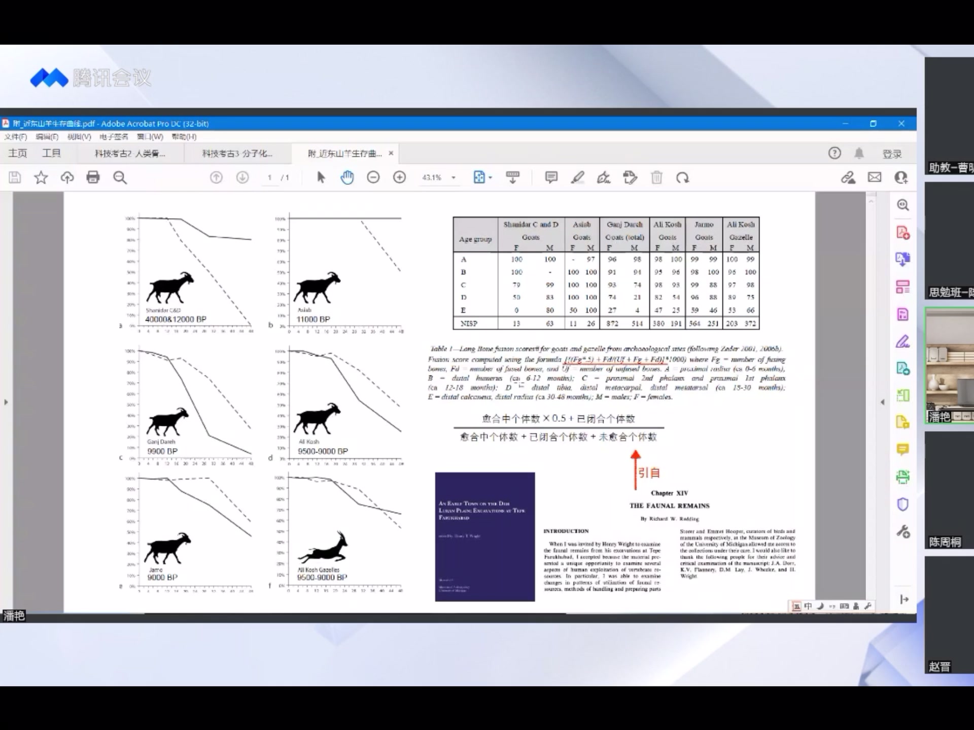Star this PDF as a favorite

(x=41, y=177)
